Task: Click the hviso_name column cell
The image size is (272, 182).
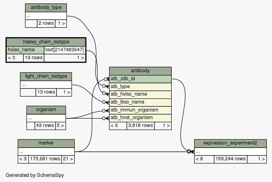Action: coord(25,50)
